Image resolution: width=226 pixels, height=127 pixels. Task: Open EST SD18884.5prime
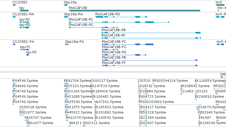click(x=152, y=91)
